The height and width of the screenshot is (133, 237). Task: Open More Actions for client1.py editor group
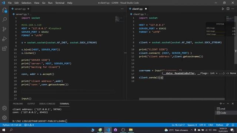[x=233, y=9]
